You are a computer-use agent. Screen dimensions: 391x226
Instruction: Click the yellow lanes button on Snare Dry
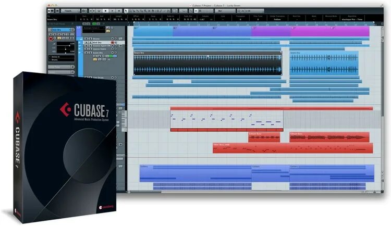tap(95, 59)
